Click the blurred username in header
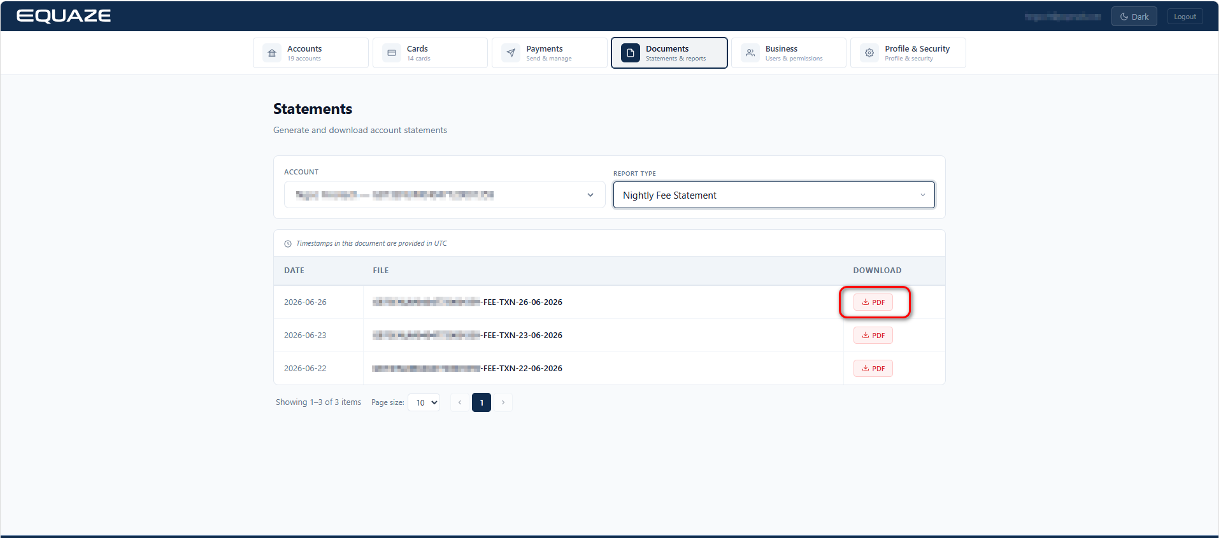Image resolution: width=1221 pixels, height=538 pixels. pyautogui.click(x=1062, y=17)
